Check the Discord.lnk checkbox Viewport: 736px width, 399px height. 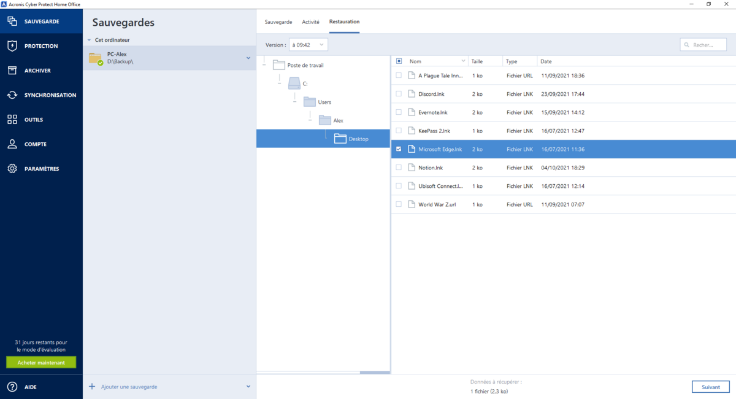pos(399,94)
